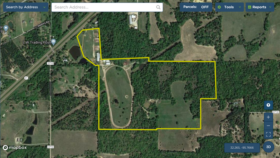Toggle Parcels from OFF to on
Screen dimensions: 280x158
pos(196,7)
